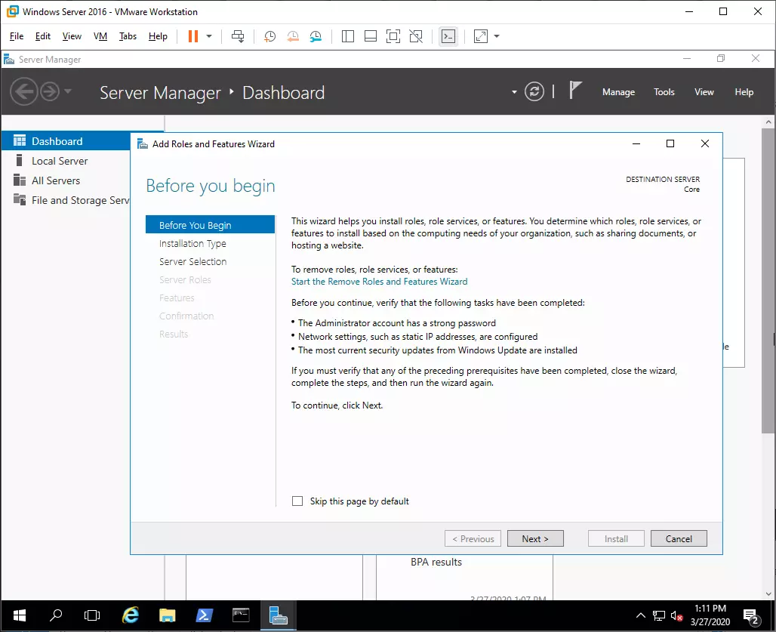Take a snapshot of the virtual machine

[269, 36]
